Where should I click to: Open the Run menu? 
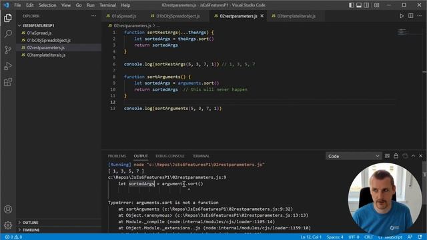(x=91, y=5)
